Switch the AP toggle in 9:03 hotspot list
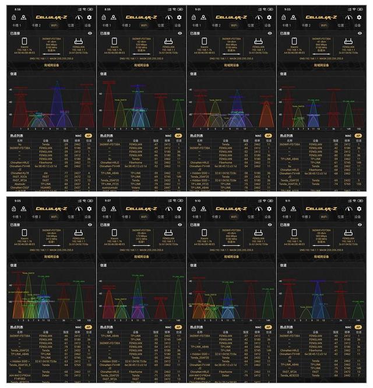Viewport: 373px width, 388px height. 358,135
